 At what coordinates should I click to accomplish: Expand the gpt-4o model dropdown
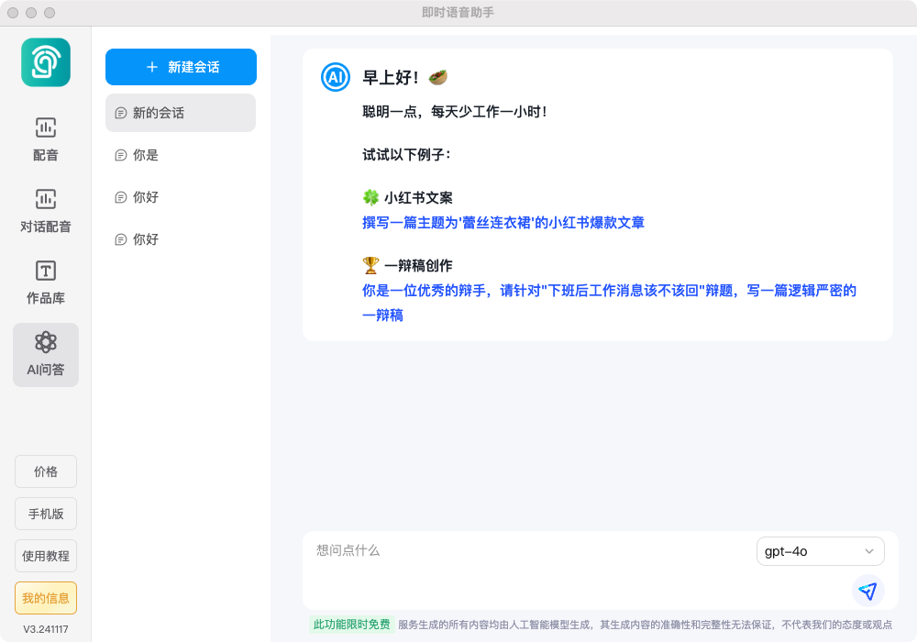(x=819, y=551)
